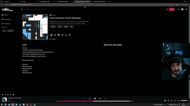The height and width of the screenshot is (106, 190).
Task: Open Discover in the Udio sidebar
Action: click(x=5, y=15)
